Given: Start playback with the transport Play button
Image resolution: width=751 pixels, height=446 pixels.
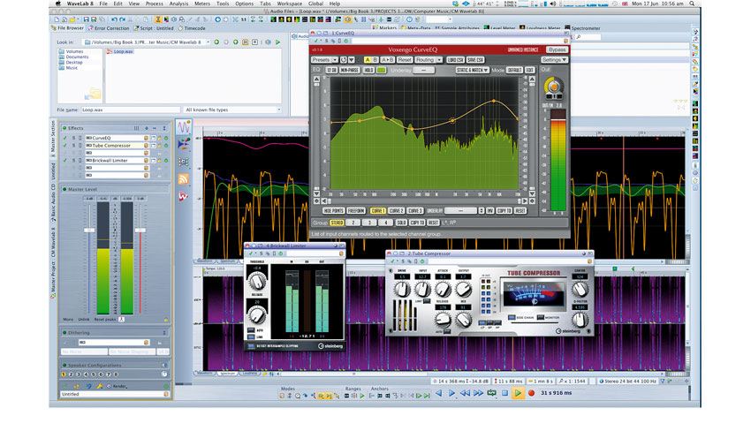Looking at the screenshot, I should (518, 393).
